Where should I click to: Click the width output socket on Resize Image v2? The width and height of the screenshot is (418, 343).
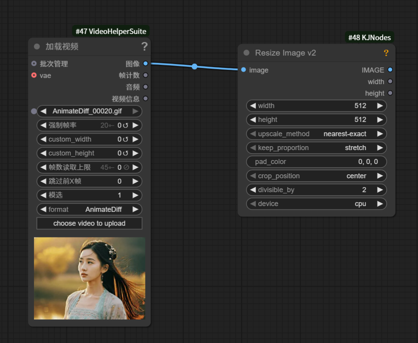[x=390, y=82]
